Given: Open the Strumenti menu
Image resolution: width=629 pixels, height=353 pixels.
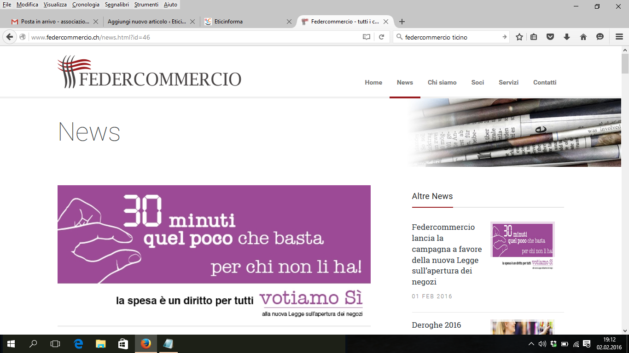Looking at the screenshot, I should click(x=146, y=5).
